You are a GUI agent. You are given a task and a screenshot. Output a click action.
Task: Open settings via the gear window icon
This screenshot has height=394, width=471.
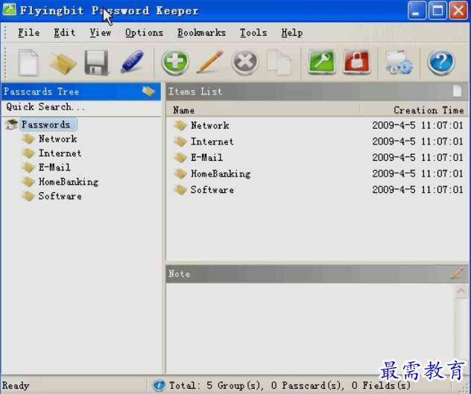(399, 63)
